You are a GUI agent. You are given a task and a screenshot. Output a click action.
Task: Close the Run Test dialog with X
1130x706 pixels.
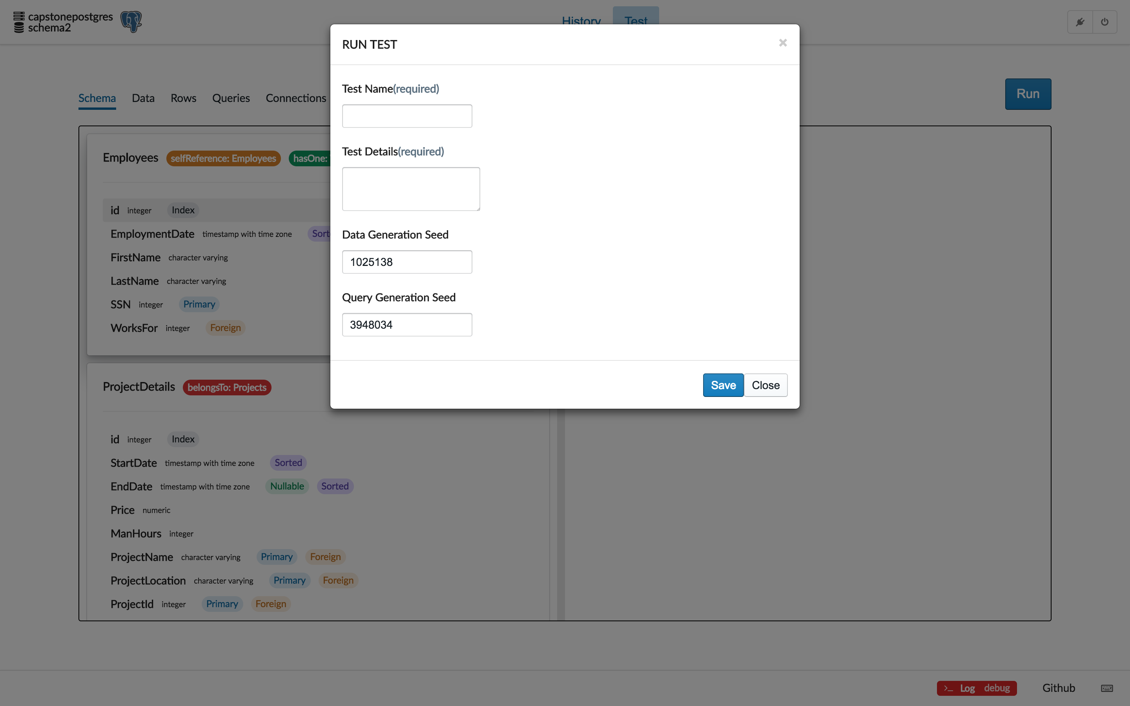[x=783, y=43]
